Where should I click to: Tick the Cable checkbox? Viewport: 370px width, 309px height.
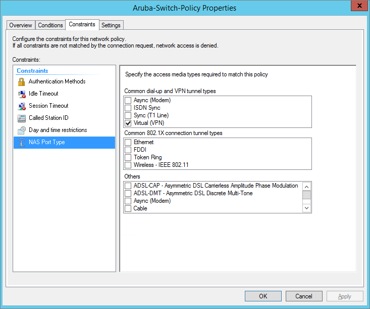pyautogui.click(x=128, y=208)
